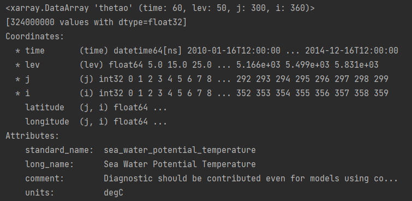
Task: Click the long_name attribute label
Action: 50,164
